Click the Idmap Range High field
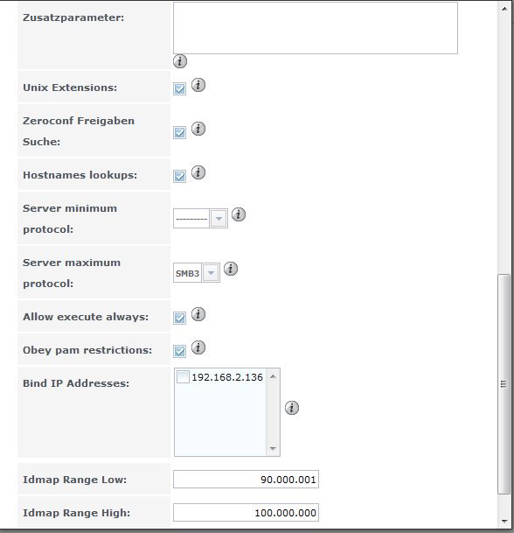514x533 pixels. (x=246, y=513)
